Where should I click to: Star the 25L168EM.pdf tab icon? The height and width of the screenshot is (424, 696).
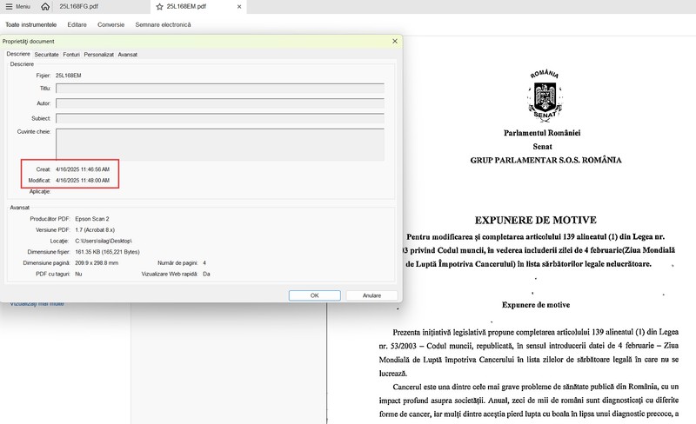tap(160, 7)
